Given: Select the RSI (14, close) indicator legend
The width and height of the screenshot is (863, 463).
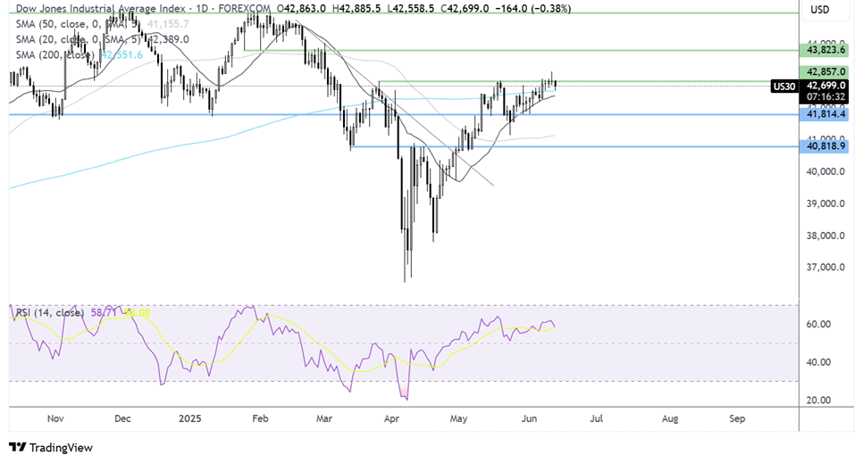Looking at the screenshot, I should tap(83, 313).
